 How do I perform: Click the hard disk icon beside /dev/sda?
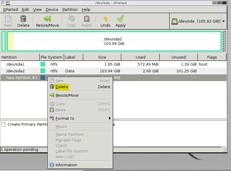click(174, 21)
